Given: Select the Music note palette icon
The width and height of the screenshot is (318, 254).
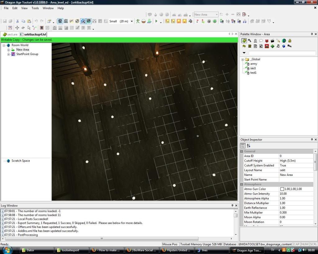Looking at the screenshot, I should pos(278,46).
